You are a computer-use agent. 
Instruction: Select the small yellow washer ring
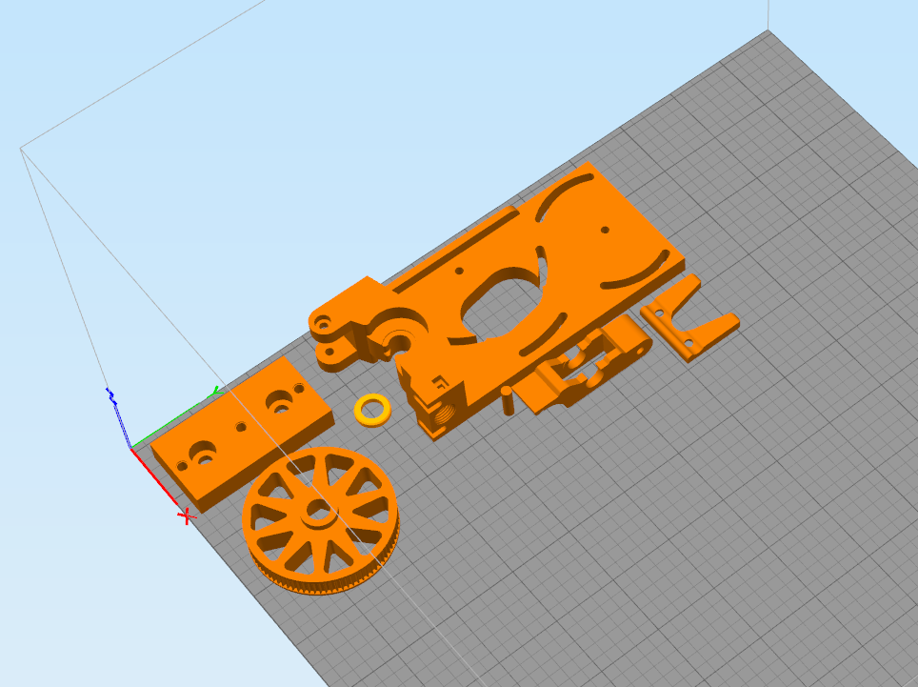[x=373, y=410]
